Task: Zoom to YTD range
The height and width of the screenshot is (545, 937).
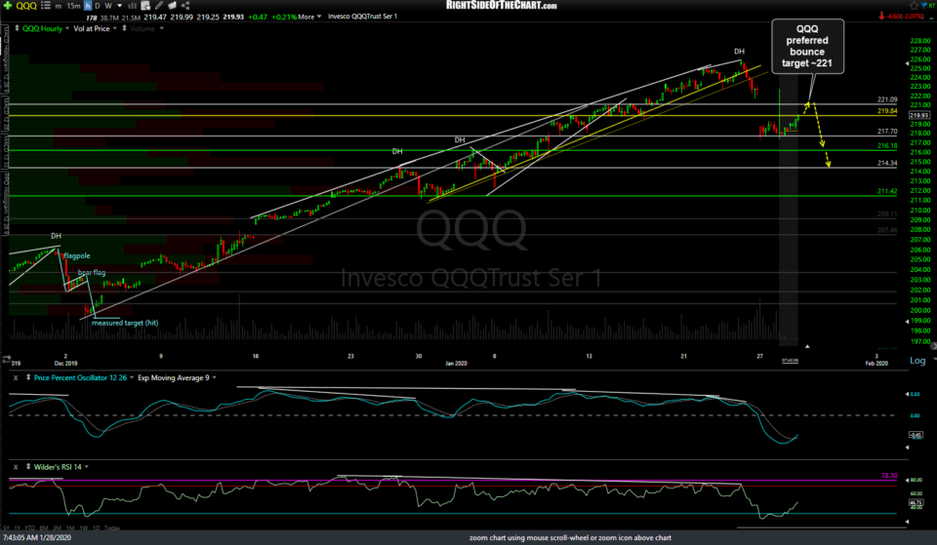Action: [30, 527]
